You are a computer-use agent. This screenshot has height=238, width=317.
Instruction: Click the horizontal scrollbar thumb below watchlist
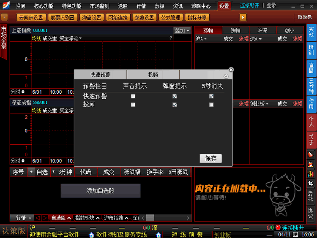[x=150, y=218]
